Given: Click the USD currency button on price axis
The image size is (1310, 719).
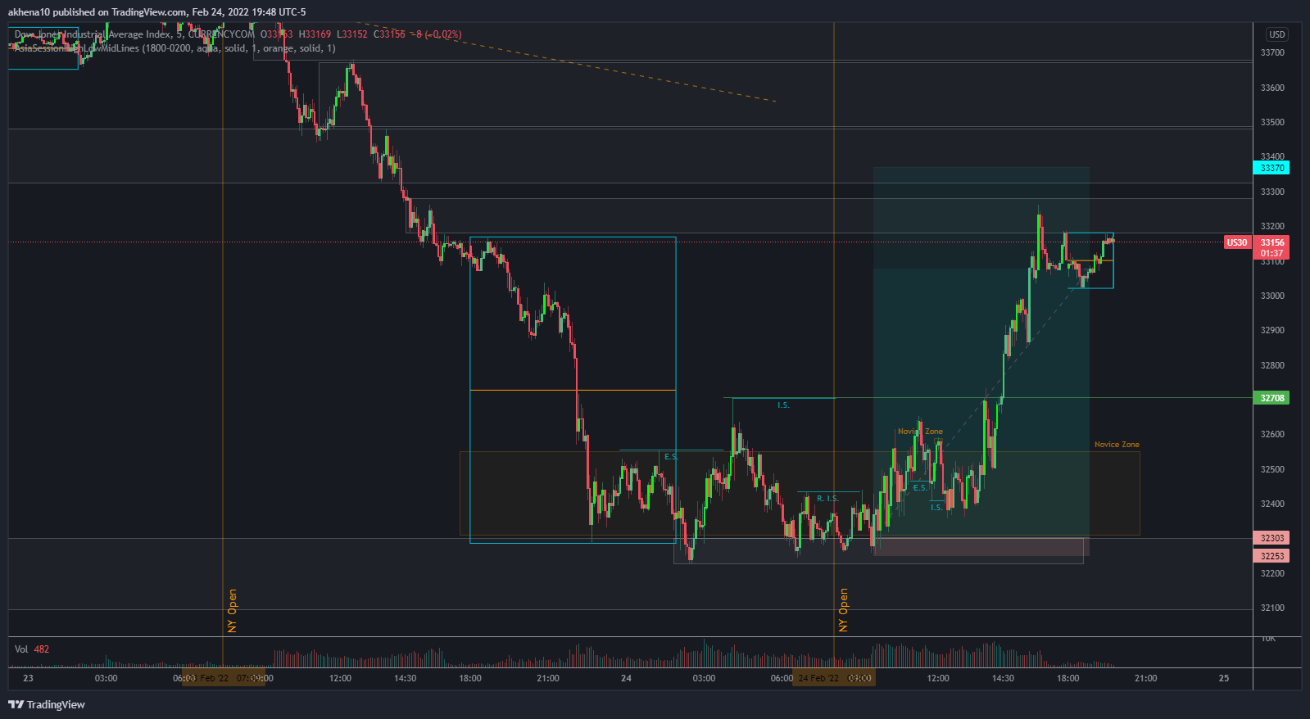Looking at the screenshot, I should tap(1277, 34).
